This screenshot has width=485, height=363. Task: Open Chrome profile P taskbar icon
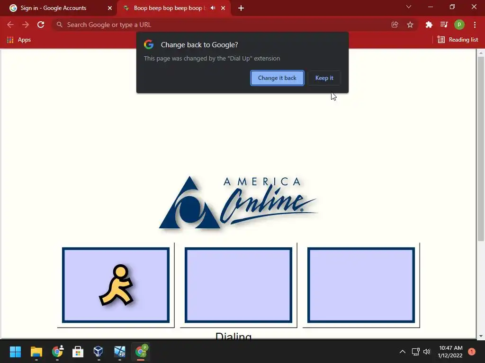click(x=141, y=352)
